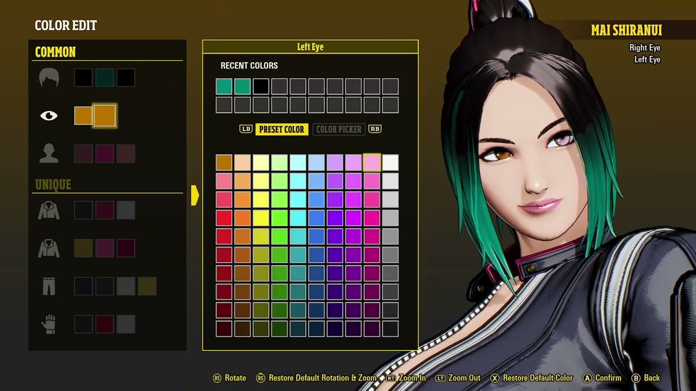Choose the highlighted light pink preset swatch
Screen dimensions: 696x391
(372, 162)
